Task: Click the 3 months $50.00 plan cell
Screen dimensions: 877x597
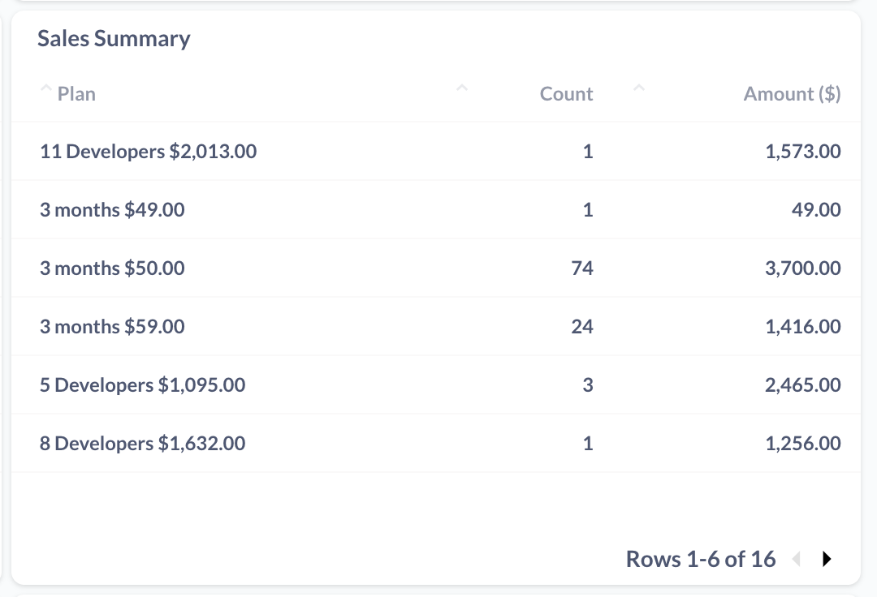Action: (112, 268)
